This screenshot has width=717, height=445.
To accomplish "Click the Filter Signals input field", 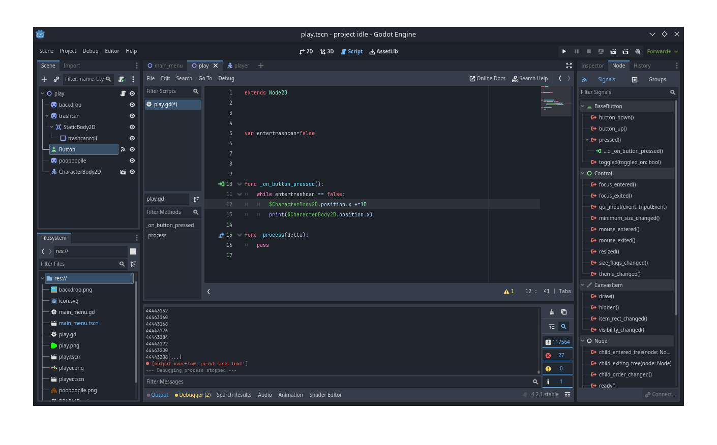I will (x=628, y=92).
